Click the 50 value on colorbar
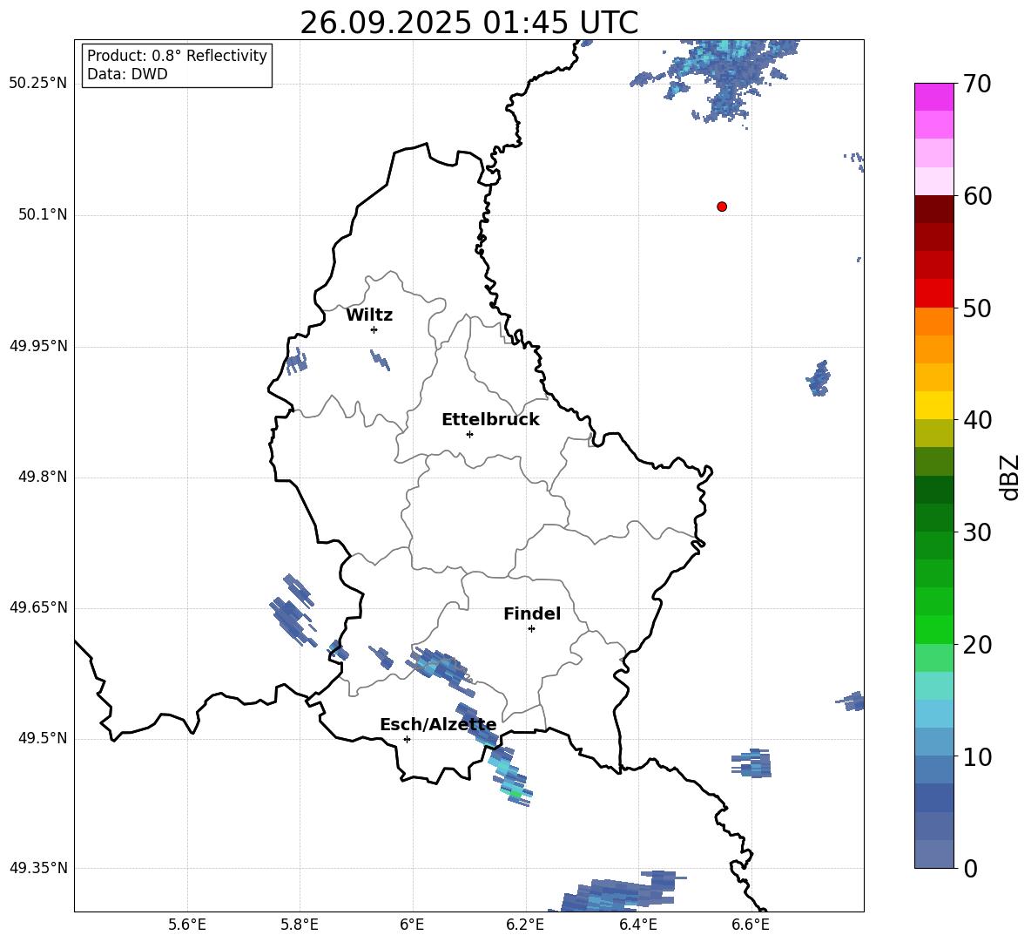 [x=976, y=308]
